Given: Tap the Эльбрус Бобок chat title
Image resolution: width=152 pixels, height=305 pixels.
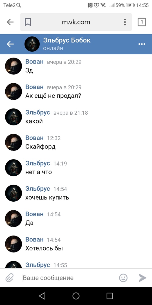Looking at the screenshot, I should (67, 40).
